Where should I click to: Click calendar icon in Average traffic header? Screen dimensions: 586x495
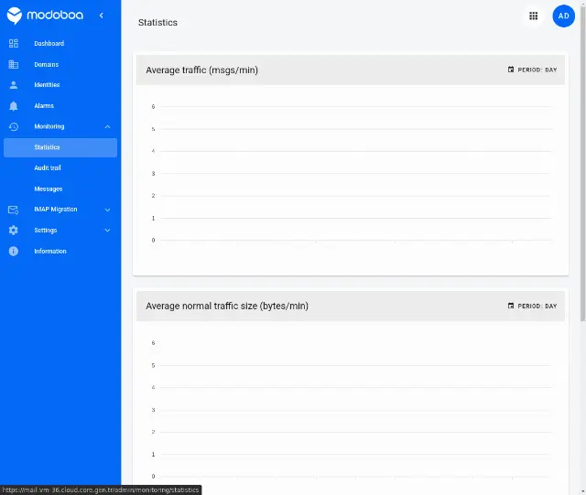(x=511, y=70)
